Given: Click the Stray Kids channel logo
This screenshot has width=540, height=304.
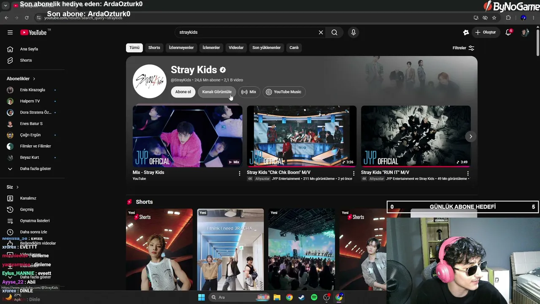Looking at the screenshot, I should (x=150, y=81).
